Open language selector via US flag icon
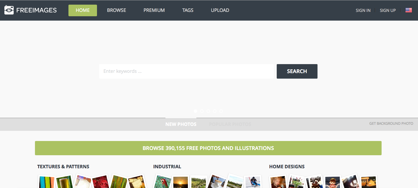418x188 pixels. pos(408,10)
